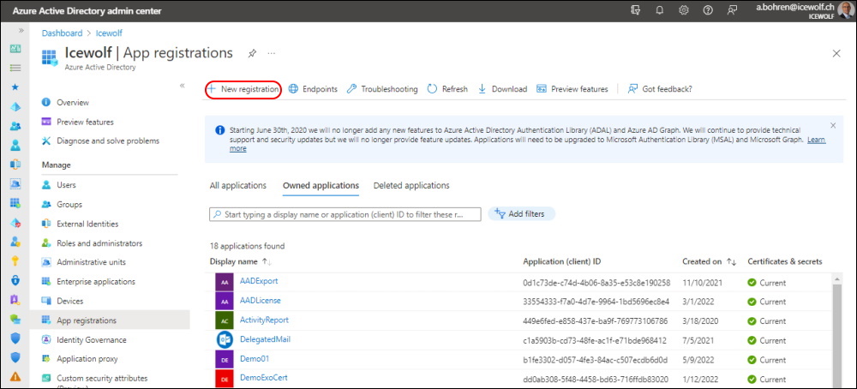Click the feedback person icon in header
The image size is (857, 389).
tap(731, 10)
